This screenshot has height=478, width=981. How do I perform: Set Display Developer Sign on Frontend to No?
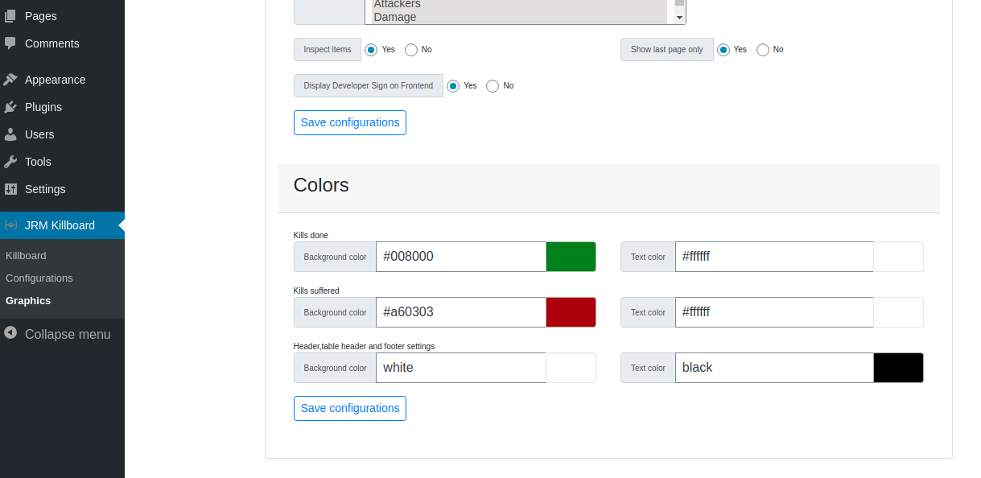pyautogui.click(x=493, y=86)
